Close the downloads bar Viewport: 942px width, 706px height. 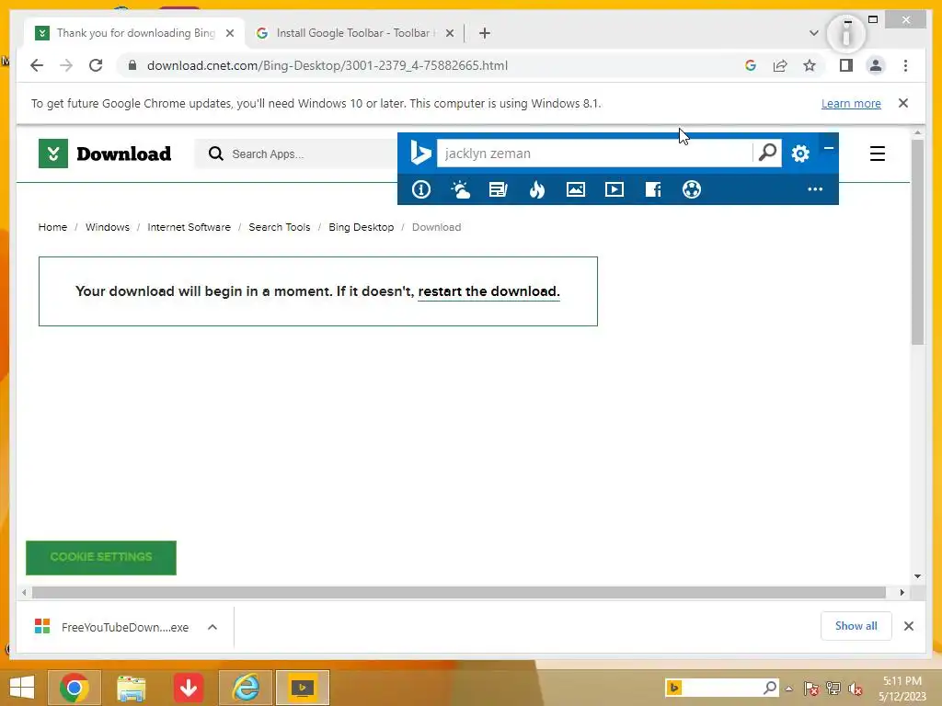(908, 626)
